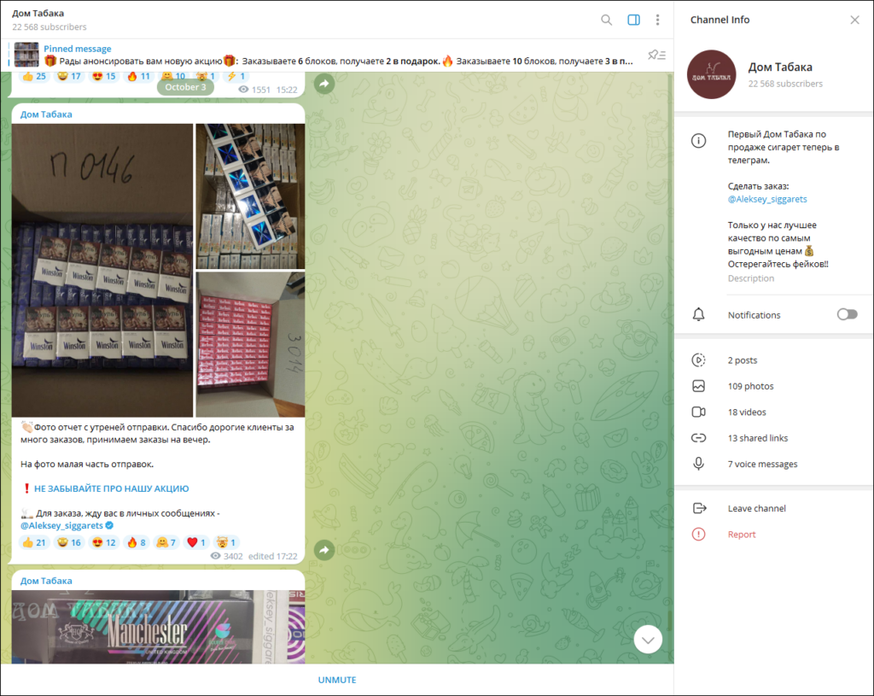Toggle the side panel icon in header
874x696 pixels.
point(633,20)
